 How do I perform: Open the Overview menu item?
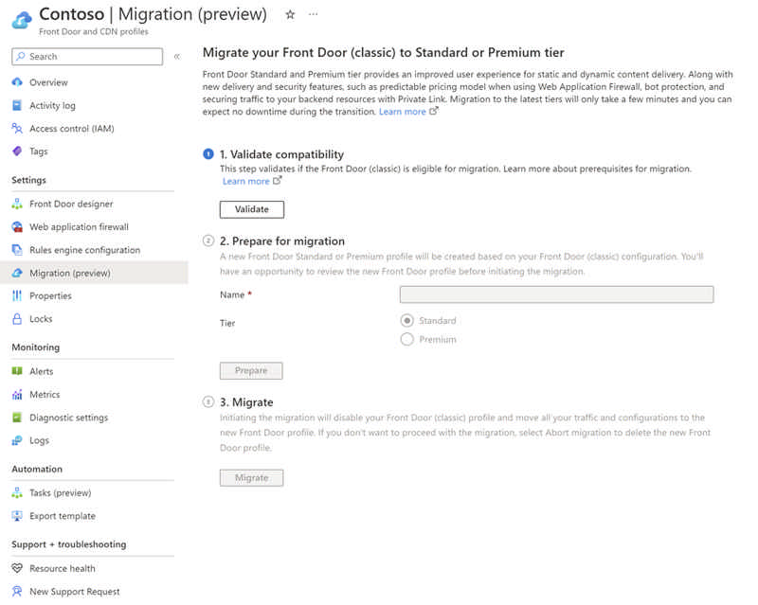[x=48, y=82]
